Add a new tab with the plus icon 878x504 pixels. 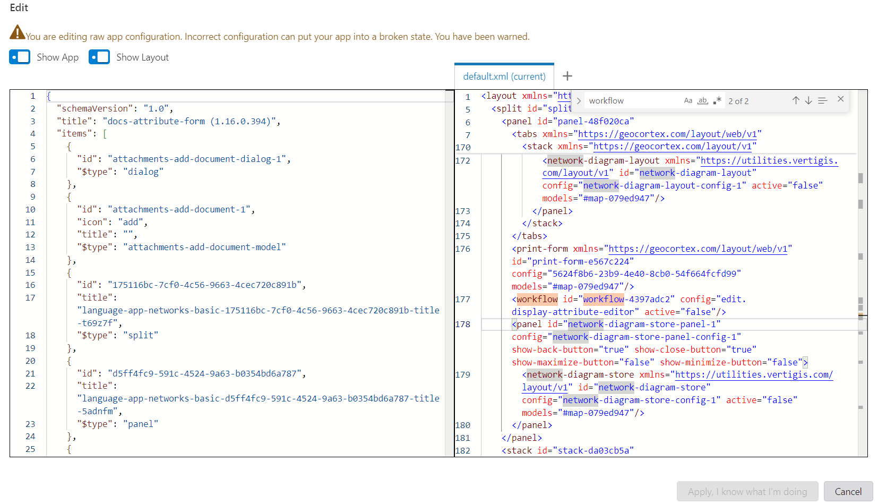pos(567,76)
